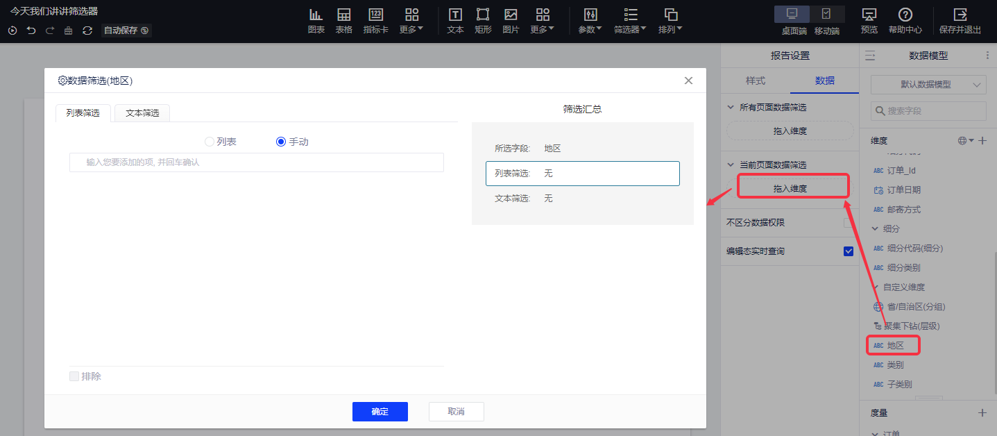This screenshot has height=436, width=997.
Task: Click the 图片 image icon
Action: pos(511,15)
